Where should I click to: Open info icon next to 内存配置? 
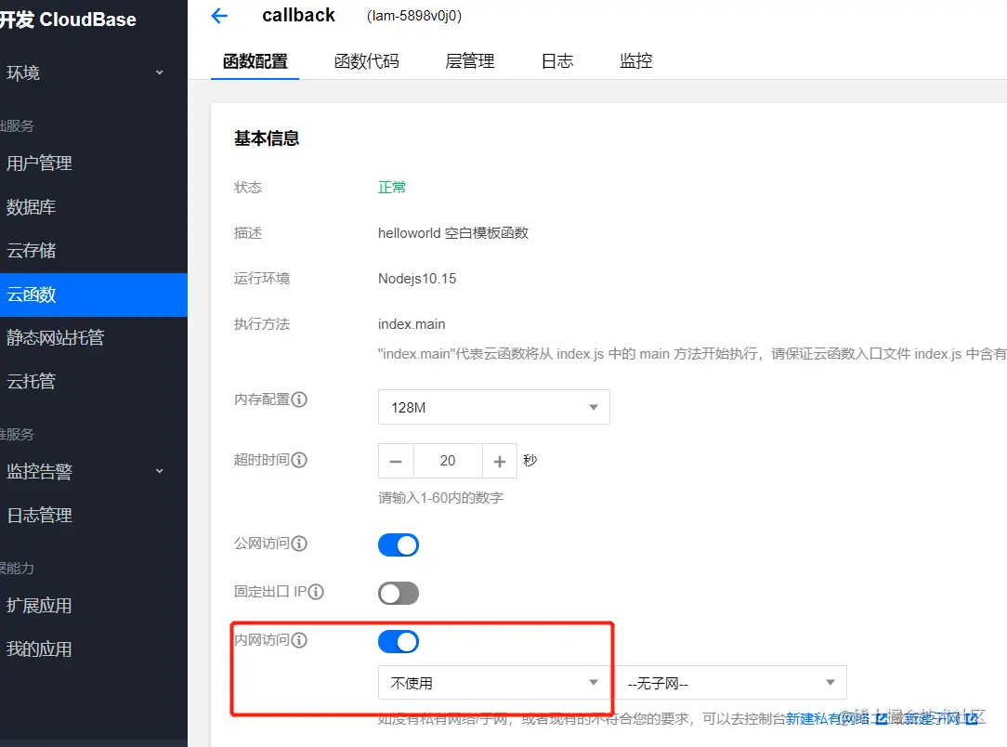299,400
